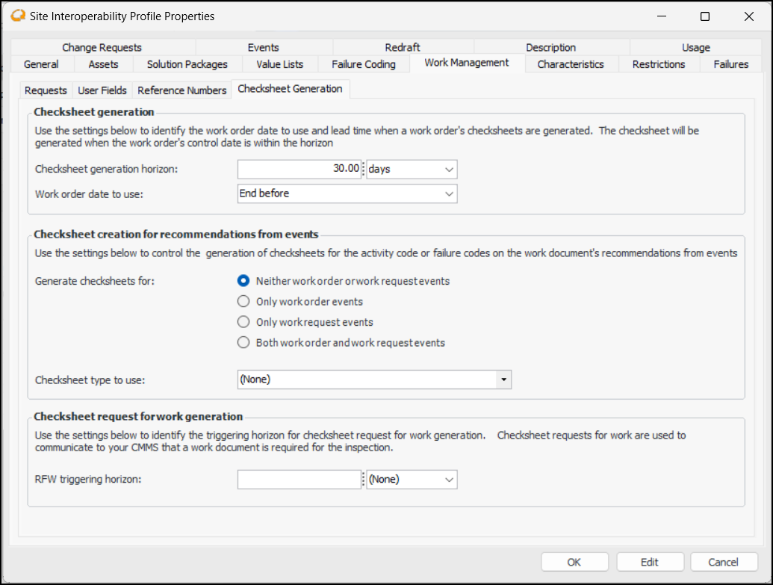Click the Checksheet generation horizon value field

[299, 170]
